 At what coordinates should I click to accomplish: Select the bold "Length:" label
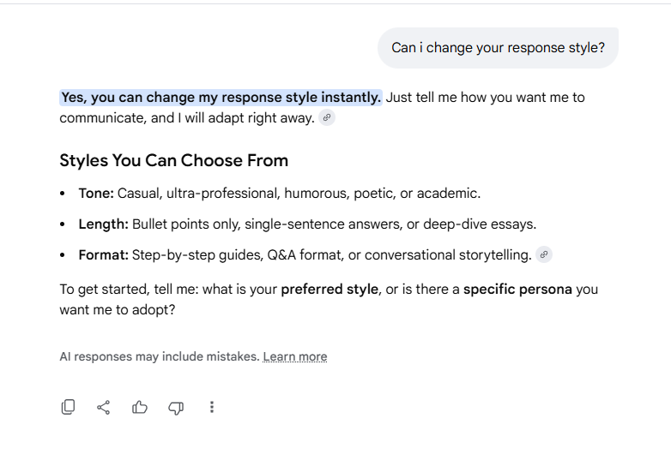point(104,224)
